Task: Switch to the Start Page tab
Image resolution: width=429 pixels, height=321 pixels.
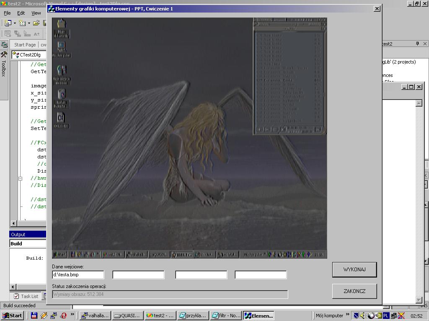Action: [x=25, y=45]
